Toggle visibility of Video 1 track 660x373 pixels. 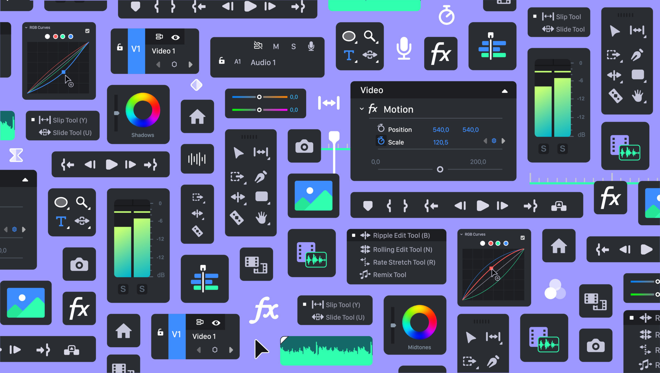176,37
